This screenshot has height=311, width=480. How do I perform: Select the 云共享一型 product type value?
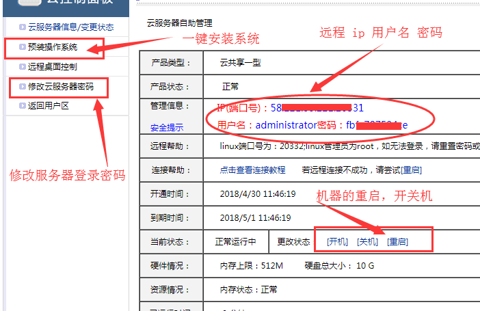[240, 63]
